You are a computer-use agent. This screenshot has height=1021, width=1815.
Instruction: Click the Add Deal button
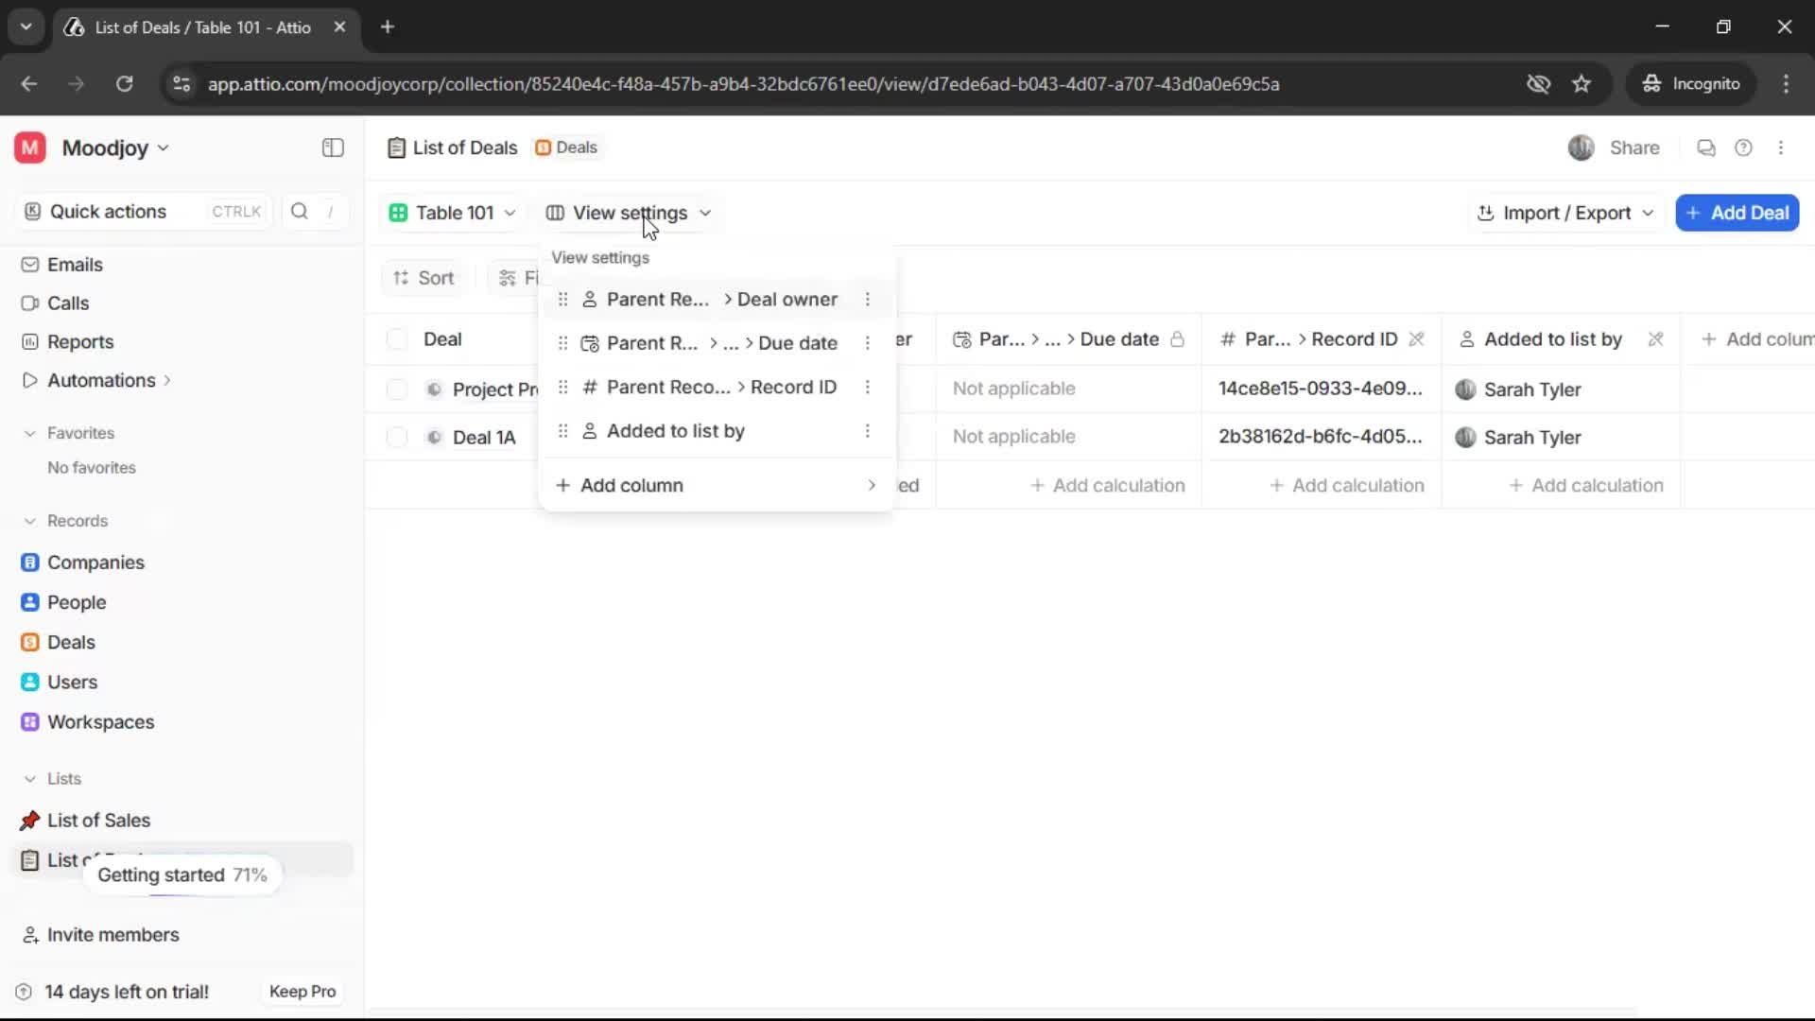(x=1737, y=213)
